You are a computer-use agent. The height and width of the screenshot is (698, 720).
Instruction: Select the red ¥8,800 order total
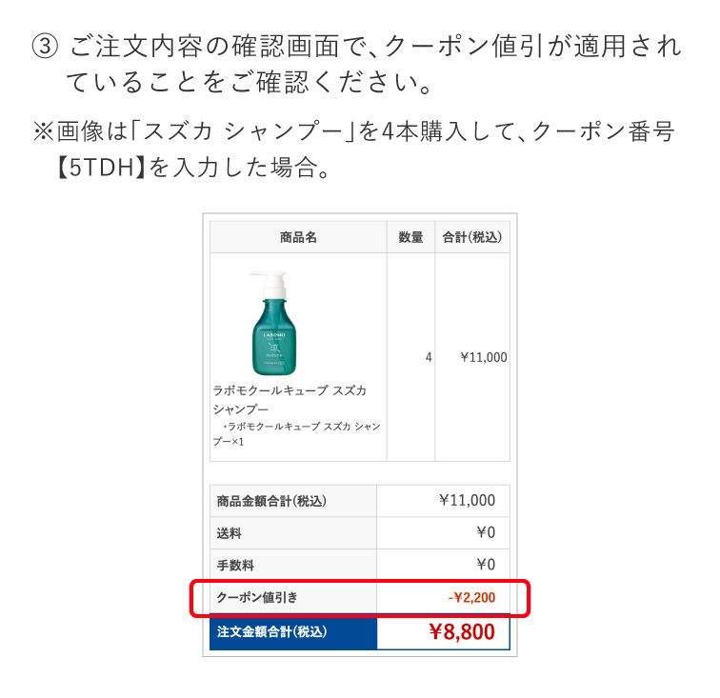tap(462, 632)
